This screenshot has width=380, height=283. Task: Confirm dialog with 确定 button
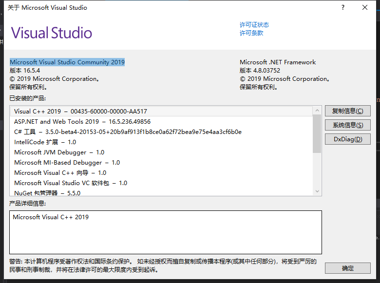(x=347, y=268)
